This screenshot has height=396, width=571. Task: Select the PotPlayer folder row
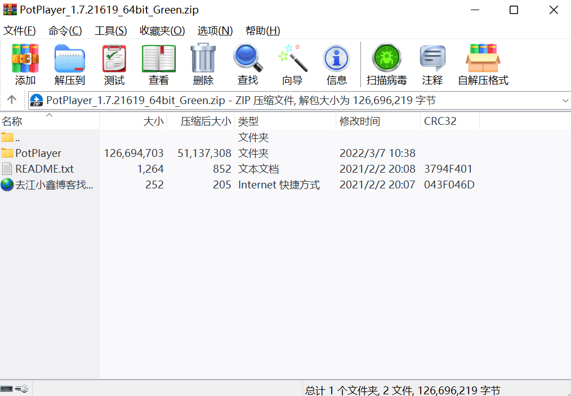click(x=38, y=153)
